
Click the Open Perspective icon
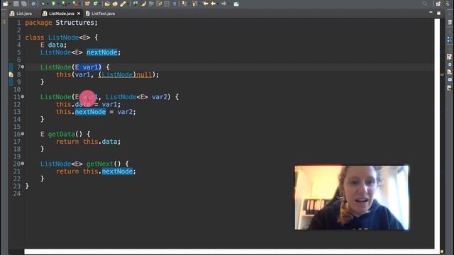438,4
